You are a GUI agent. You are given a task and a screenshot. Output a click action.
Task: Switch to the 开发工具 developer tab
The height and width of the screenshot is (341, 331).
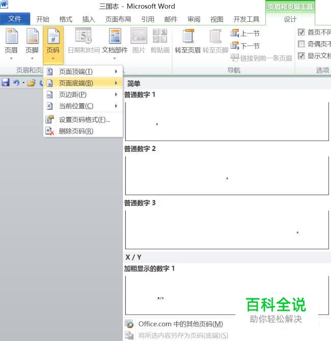click(x=246, y=19)
